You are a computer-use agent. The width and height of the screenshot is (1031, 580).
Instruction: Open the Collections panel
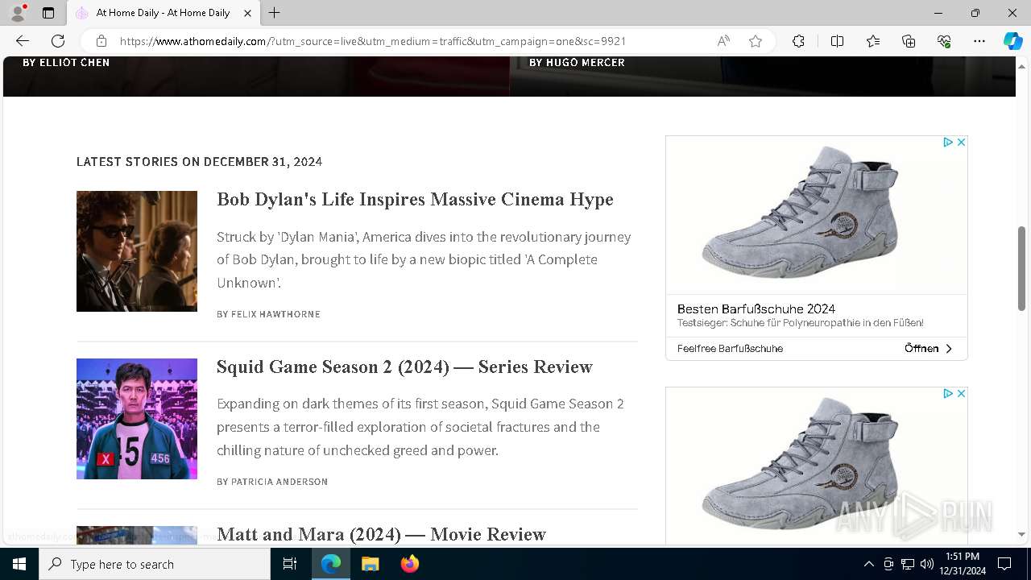[x=909, y=41]
